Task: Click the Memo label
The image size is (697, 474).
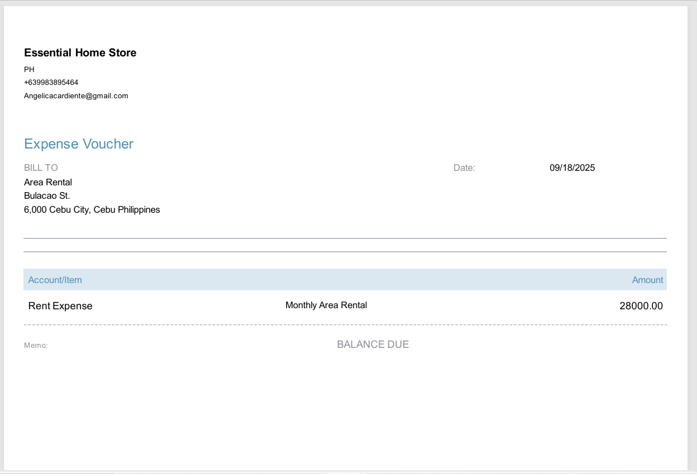Action: click(36, 346)
